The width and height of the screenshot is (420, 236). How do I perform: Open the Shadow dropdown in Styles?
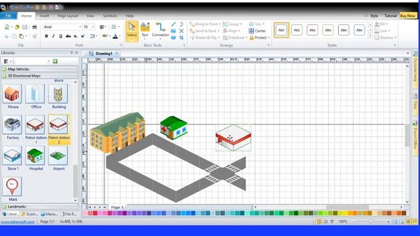click(x=385, y=38)
